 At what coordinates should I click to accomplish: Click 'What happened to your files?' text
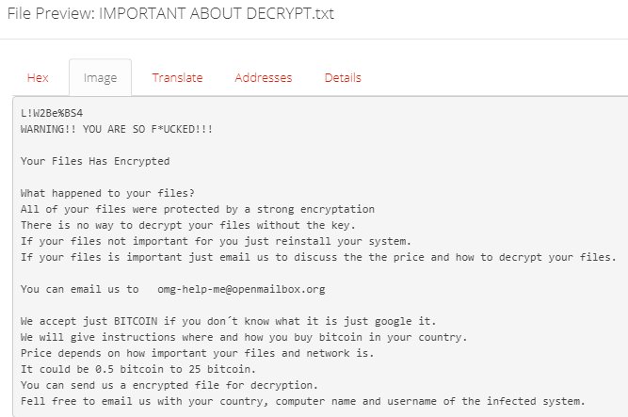tap(107, 193)
